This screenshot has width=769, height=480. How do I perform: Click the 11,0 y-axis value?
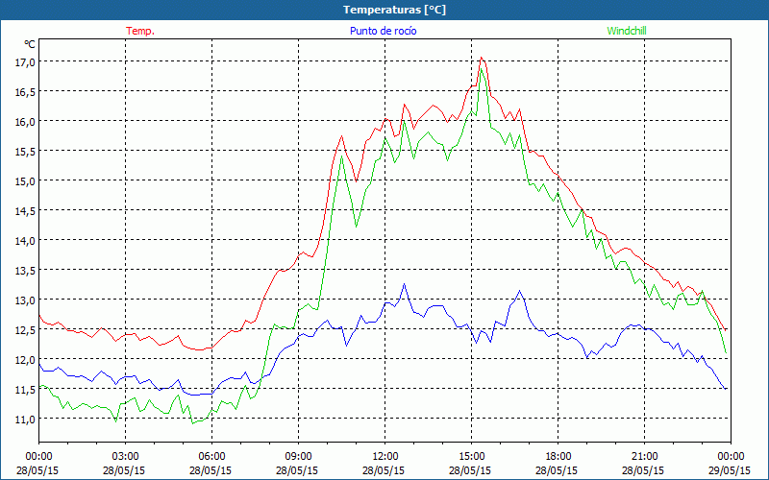pos(25,419)
